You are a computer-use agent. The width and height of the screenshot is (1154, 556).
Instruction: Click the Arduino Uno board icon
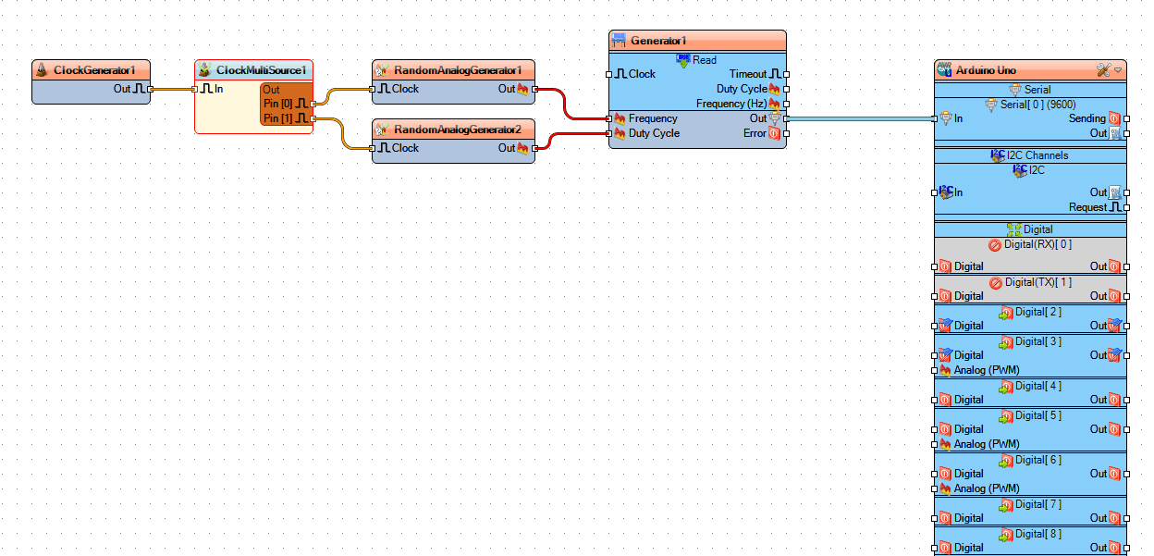pos(945,70)
